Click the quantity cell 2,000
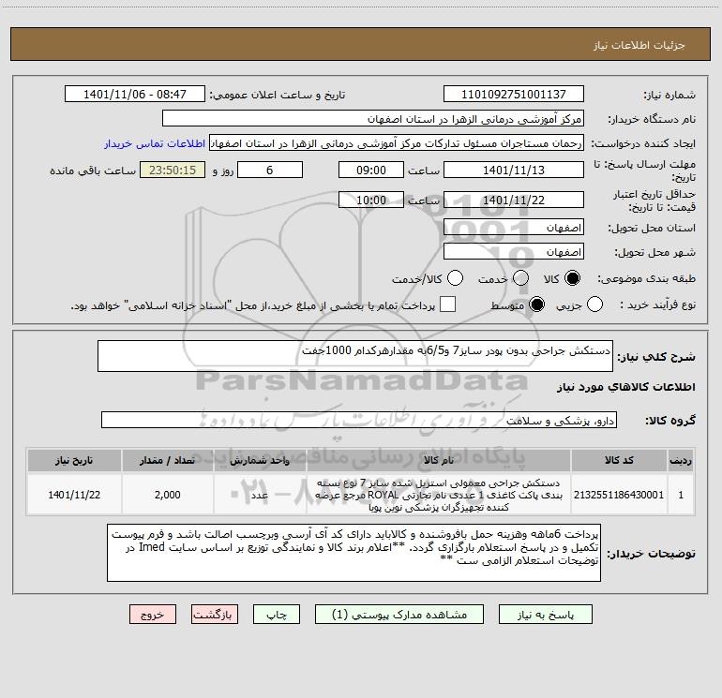This screenshot has height=698, width=722. [168, 495]
